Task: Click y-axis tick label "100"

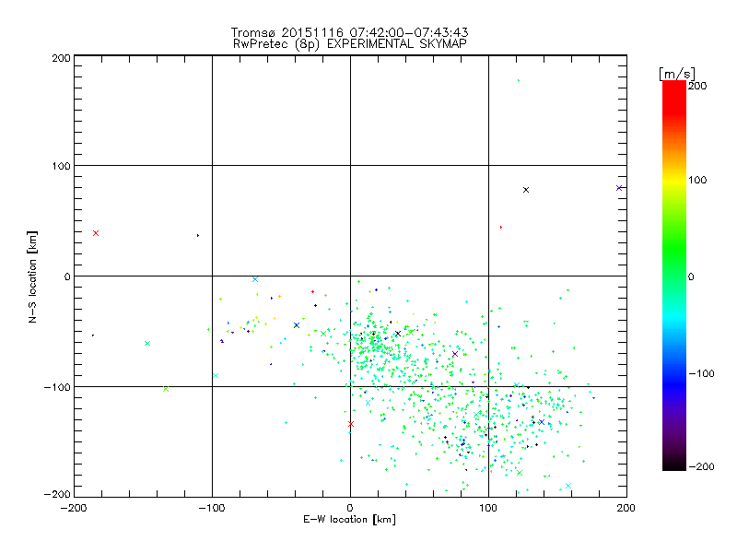Action: pyautogui.click(x=61, y=166)
